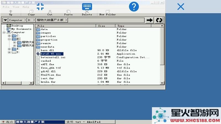This screenshot has height=124, width=221.
Task: Open the Help menu
Action: pos(26,7)
